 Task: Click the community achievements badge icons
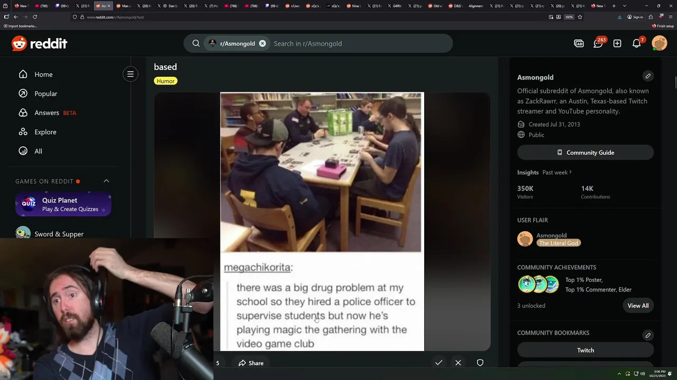point(538,284)
